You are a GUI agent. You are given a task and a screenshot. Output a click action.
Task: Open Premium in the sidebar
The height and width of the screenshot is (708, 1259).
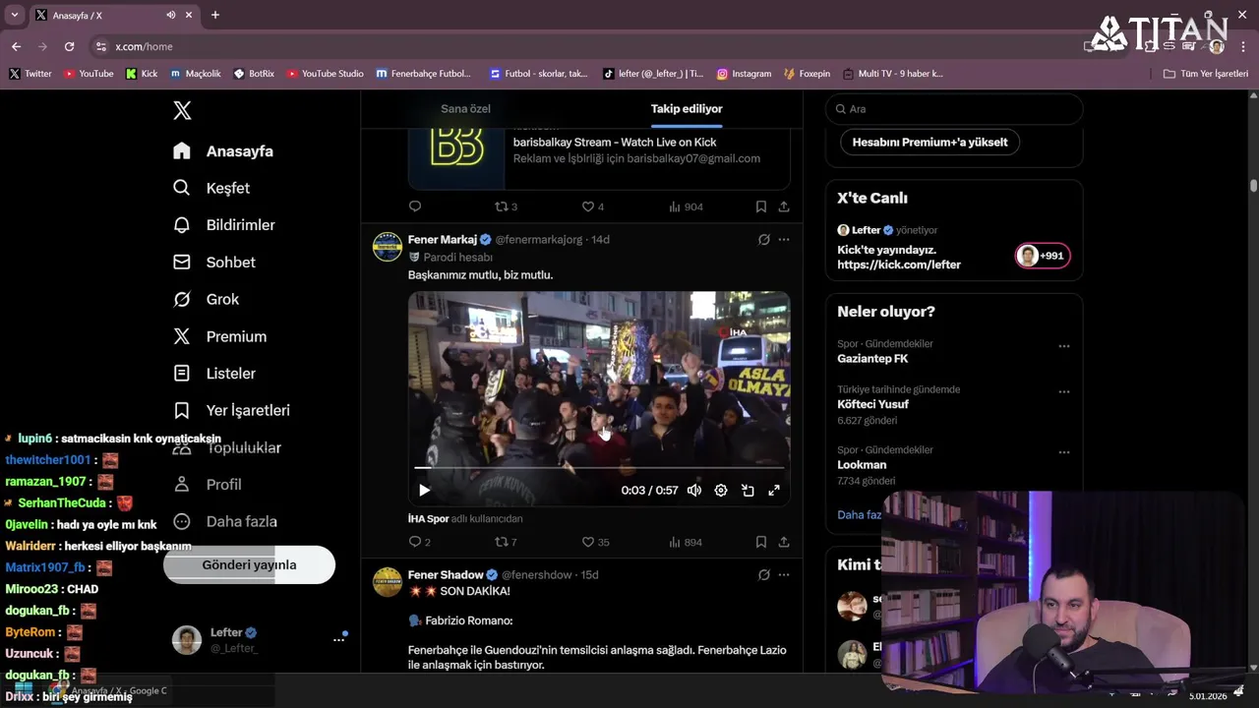click(x=220, y=336)
